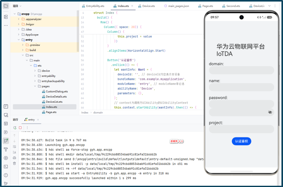Switch to EntryAbility.ets tab

93,6
